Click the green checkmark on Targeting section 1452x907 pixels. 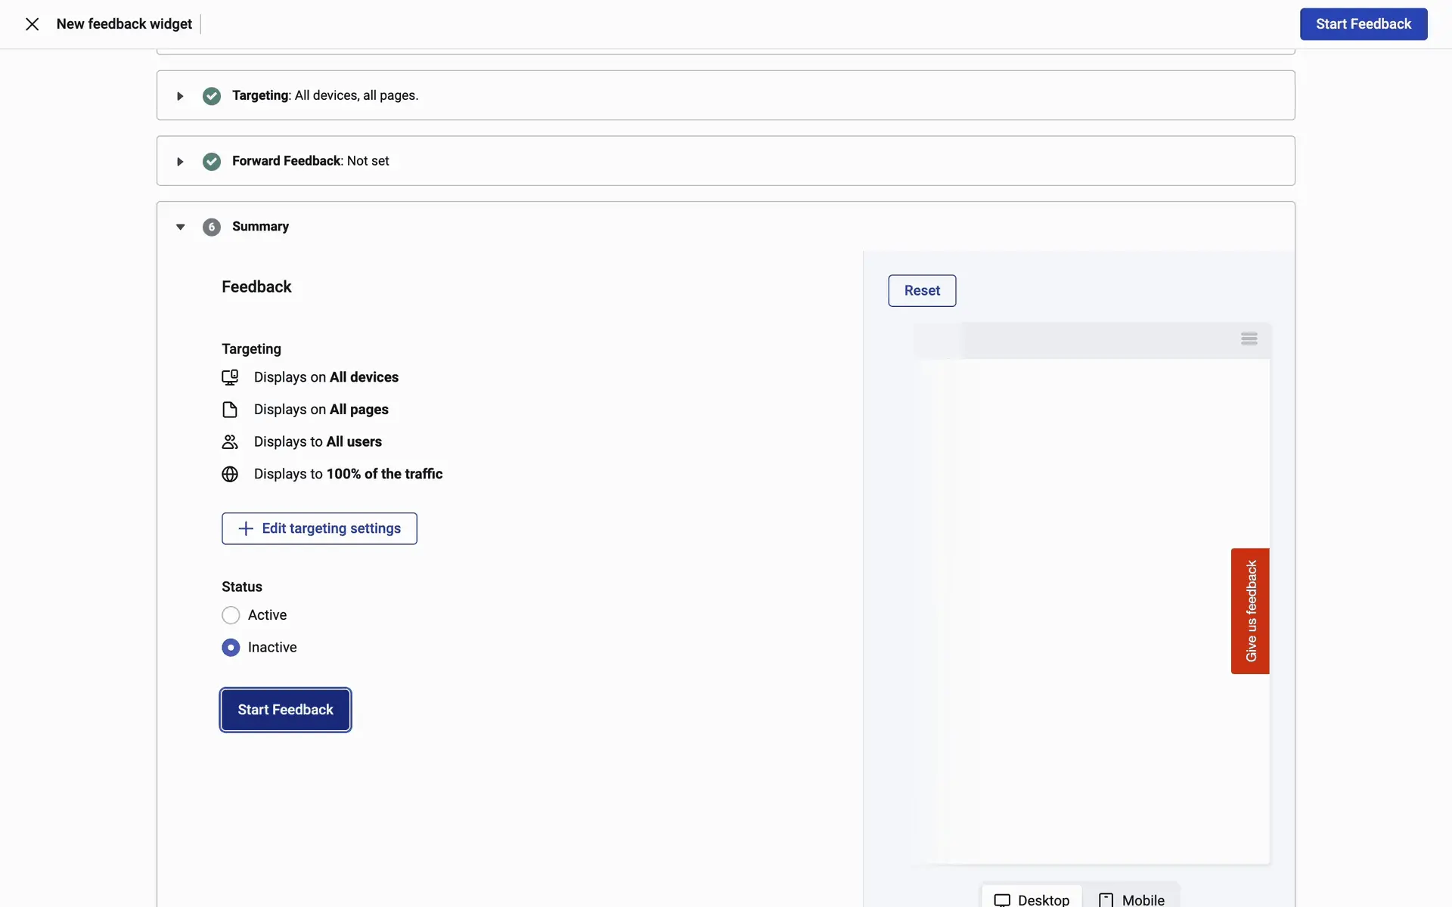click(x=212, y=96)
